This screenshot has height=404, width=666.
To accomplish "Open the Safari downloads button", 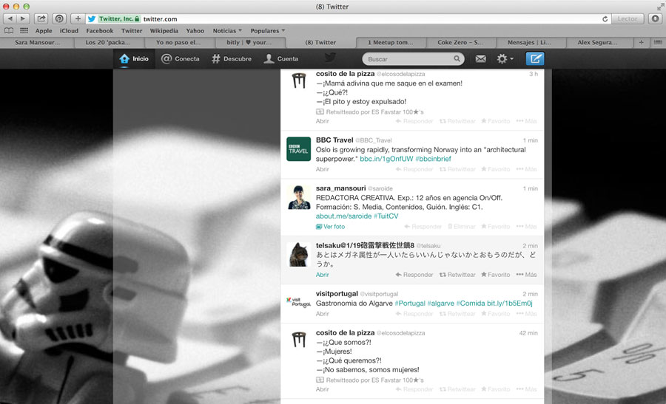I will coord(656,18).
